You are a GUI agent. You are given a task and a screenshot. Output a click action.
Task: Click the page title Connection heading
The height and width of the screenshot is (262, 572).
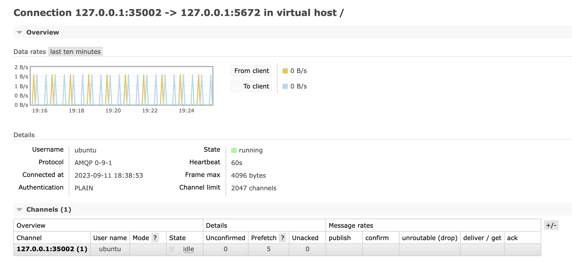click(x=178, y=13)
